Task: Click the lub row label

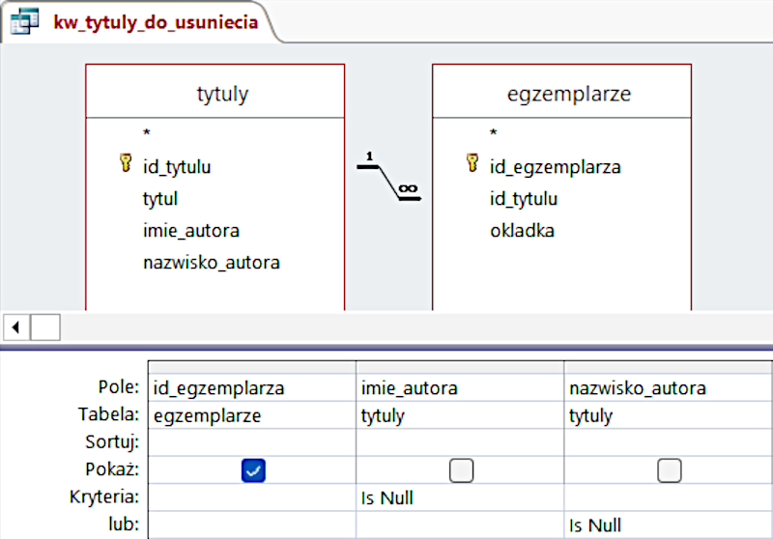Action: (x=124, y=525)
